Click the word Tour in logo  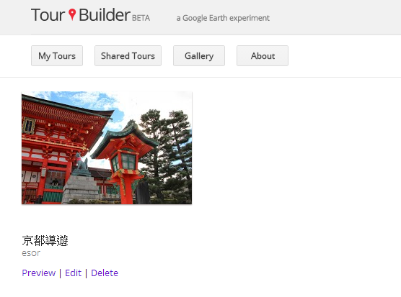pos(48,15)
